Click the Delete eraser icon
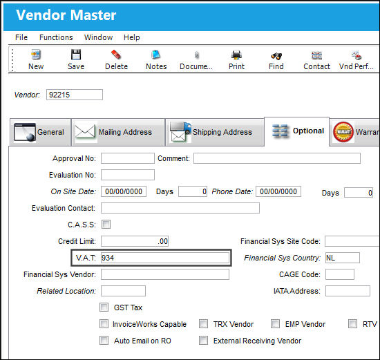 click(x=116, y=55)
